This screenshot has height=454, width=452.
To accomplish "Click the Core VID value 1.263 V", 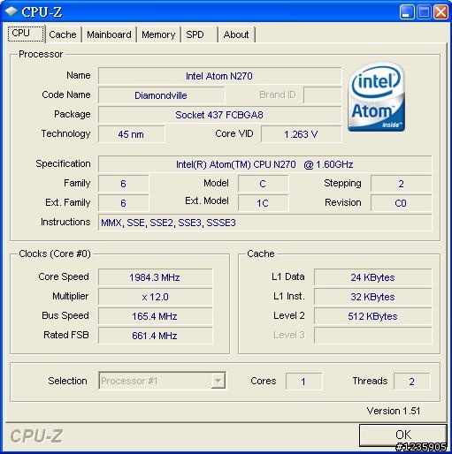I will [x=301, y=134].
